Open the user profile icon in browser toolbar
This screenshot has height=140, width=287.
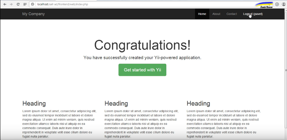click(284, 4)
